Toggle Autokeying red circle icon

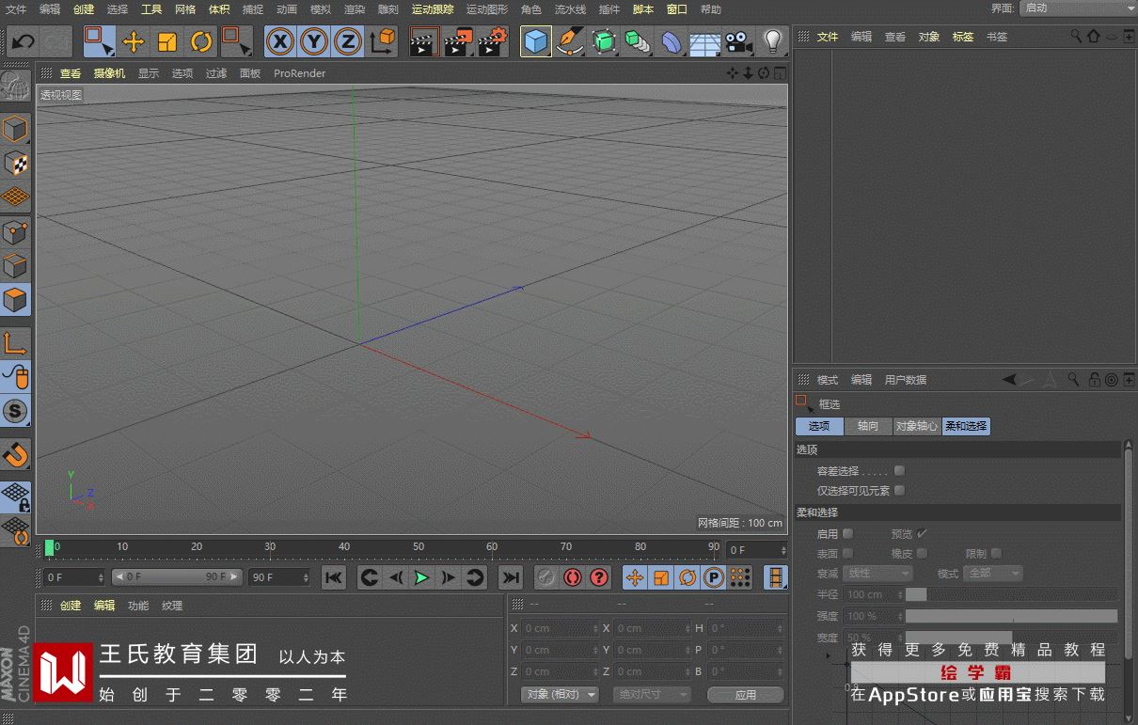573,577
